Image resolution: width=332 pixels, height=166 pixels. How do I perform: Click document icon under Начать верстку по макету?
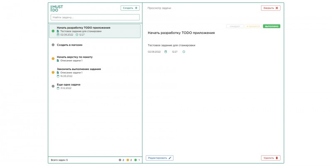click(x=58, y=60)
